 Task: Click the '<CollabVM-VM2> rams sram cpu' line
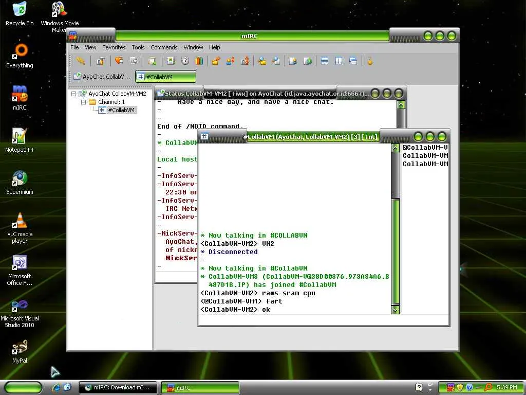[258, 293]
